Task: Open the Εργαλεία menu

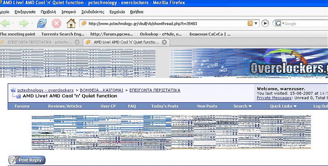Action: tap(117, 12)
